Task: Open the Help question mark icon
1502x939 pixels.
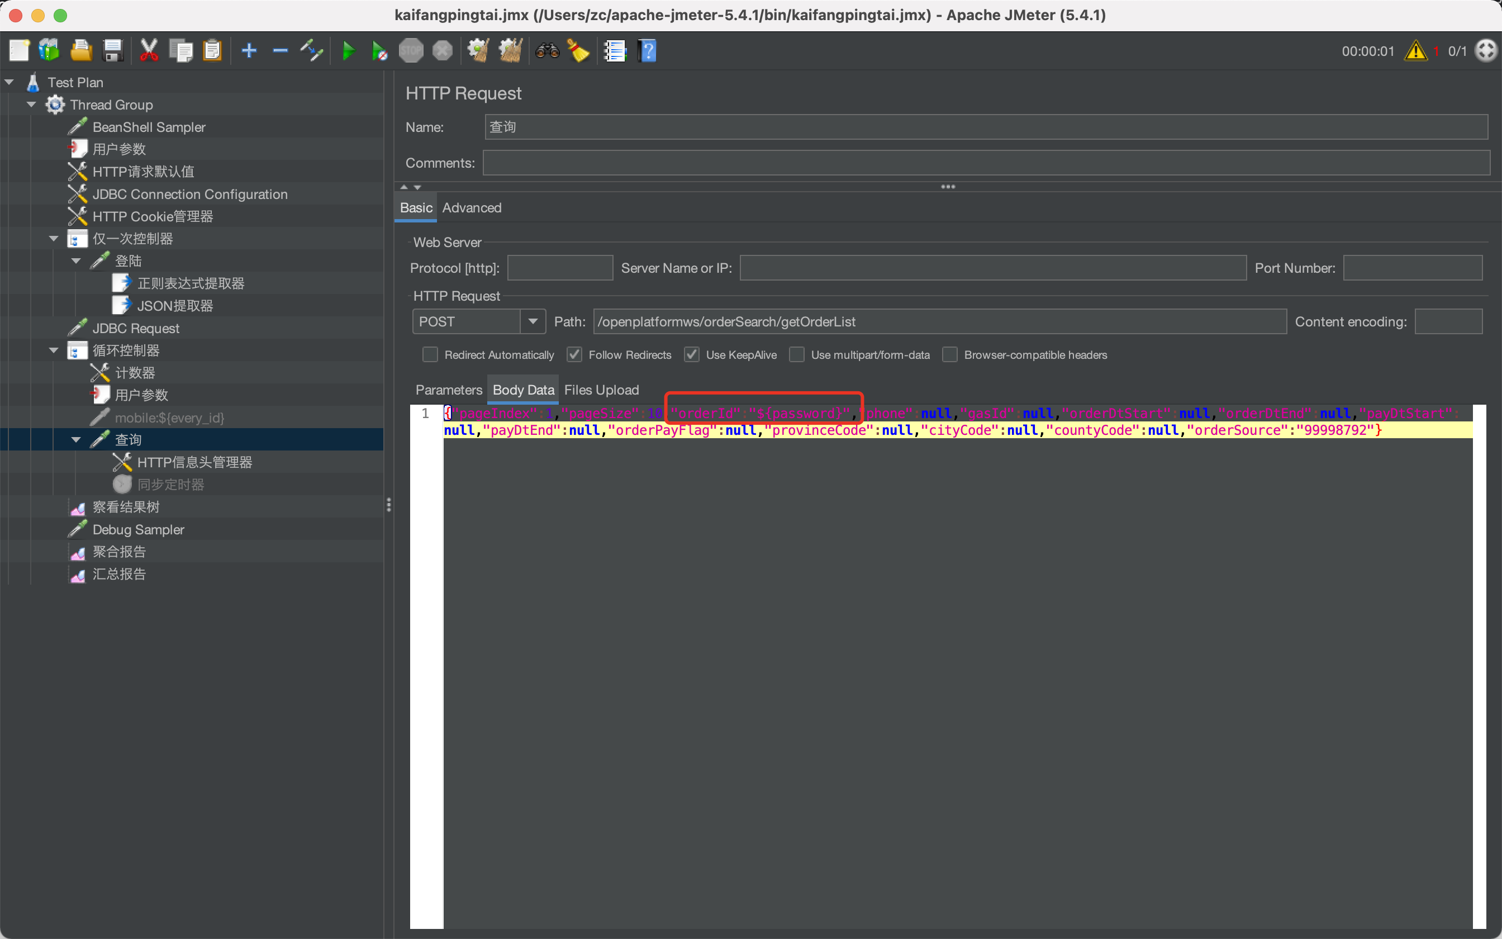Action: tap(647, 50)
